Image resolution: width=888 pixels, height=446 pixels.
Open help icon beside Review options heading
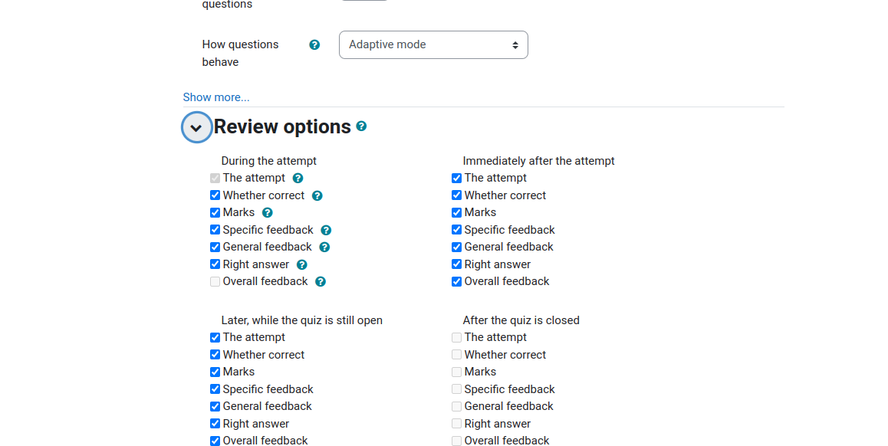coord(361,126)
